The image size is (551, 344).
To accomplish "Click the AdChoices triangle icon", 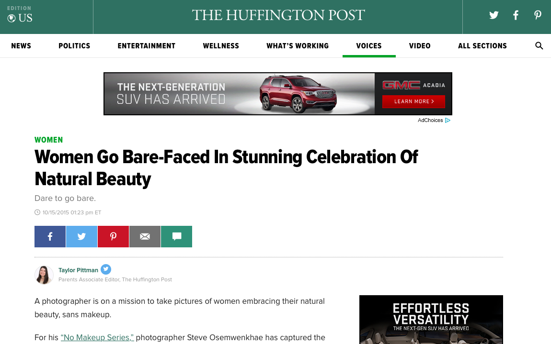I will [x=448, y=120].
